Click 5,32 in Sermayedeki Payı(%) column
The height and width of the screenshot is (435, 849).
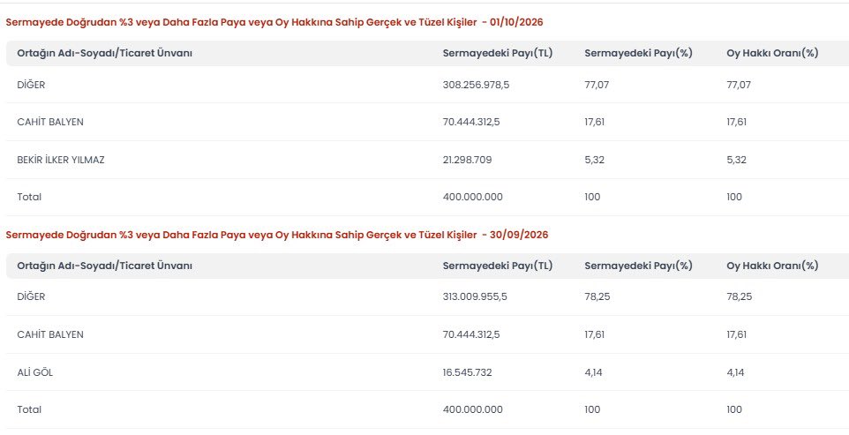[x=595, y=160]
